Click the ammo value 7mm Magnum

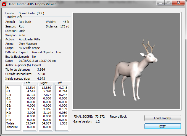28,44
